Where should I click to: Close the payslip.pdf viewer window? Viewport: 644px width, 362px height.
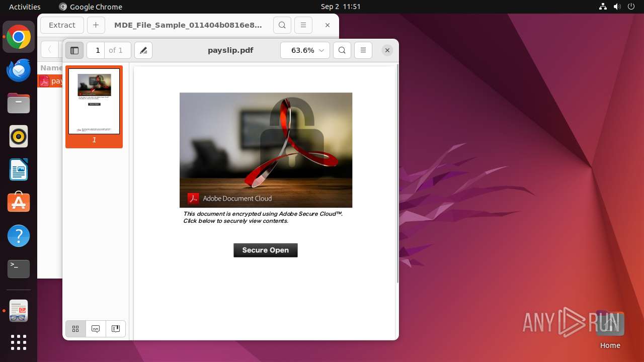(387, 50)
